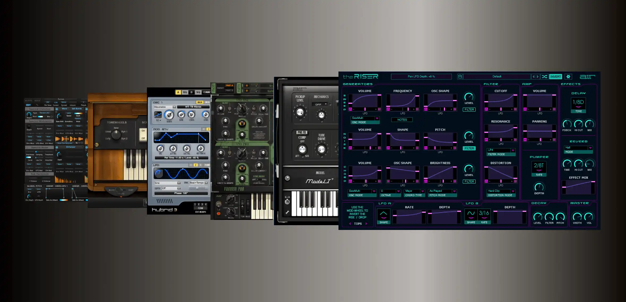Switch to Hybrid 3 SEQ tab beside A
626x302 pixels.
pyautogui.click(x=185, y=92)
